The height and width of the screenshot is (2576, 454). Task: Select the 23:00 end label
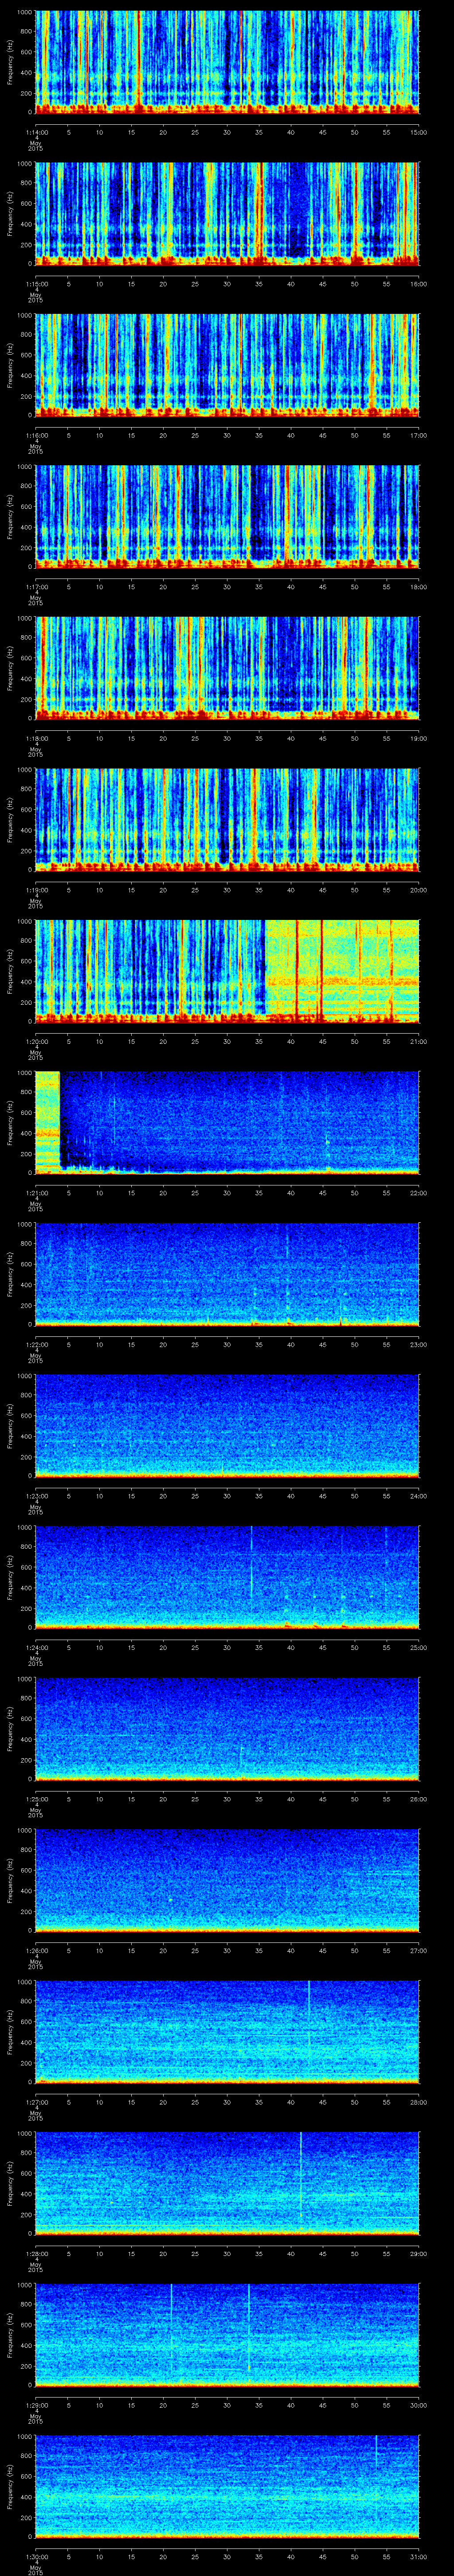[x=419, y=1344]
